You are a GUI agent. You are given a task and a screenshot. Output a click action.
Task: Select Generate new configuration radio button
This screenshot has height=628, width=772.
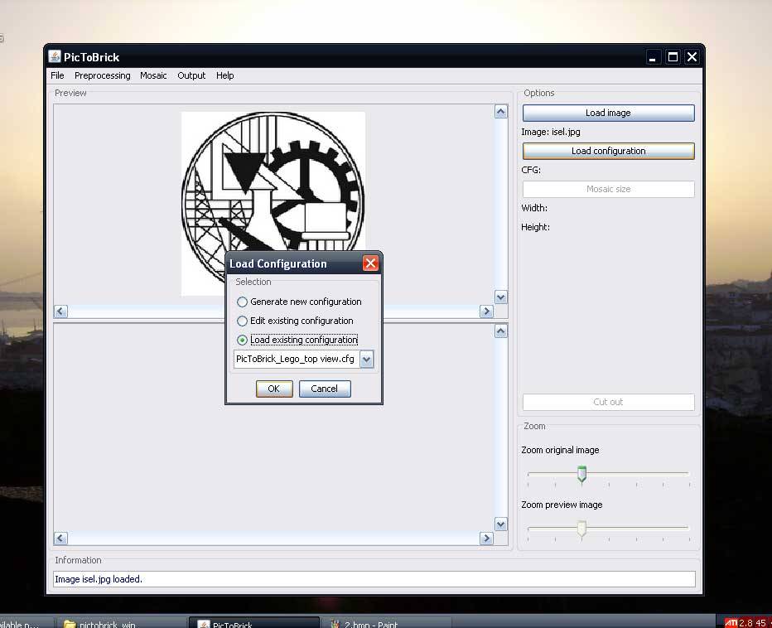point(243,302)
